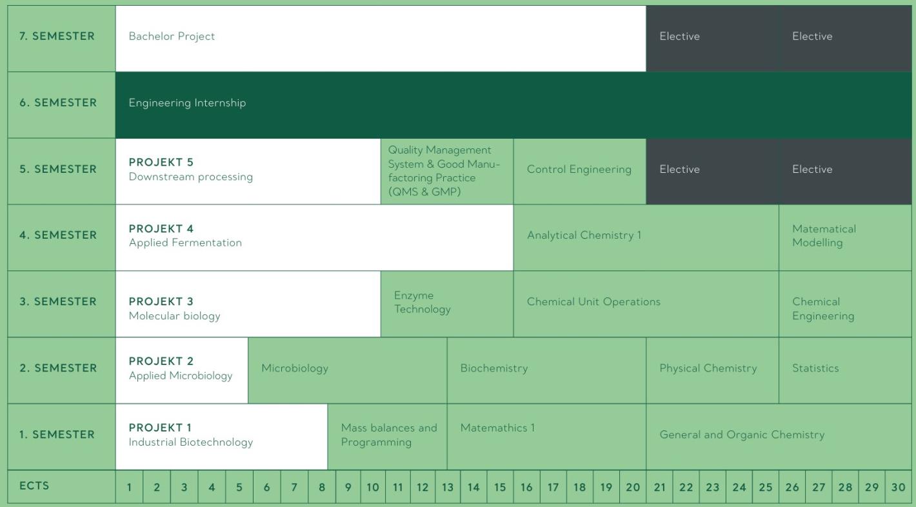Select the Physical Chemistry cell
The image size is (916, 507).
[x=713, y=370]
